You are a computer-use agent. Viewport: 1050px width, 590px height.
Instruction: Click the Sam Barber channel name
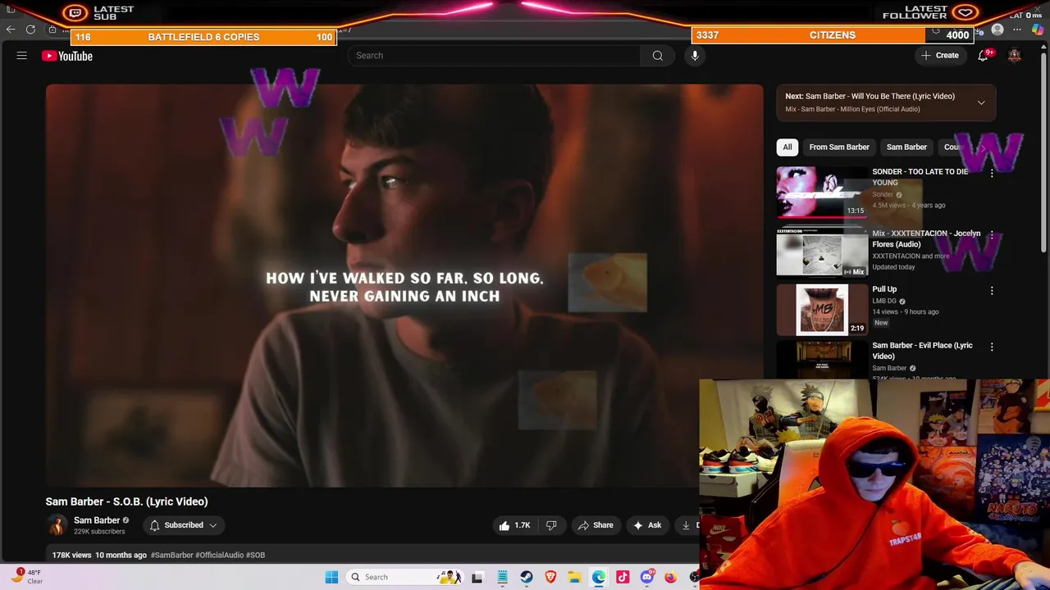point(97,520)
